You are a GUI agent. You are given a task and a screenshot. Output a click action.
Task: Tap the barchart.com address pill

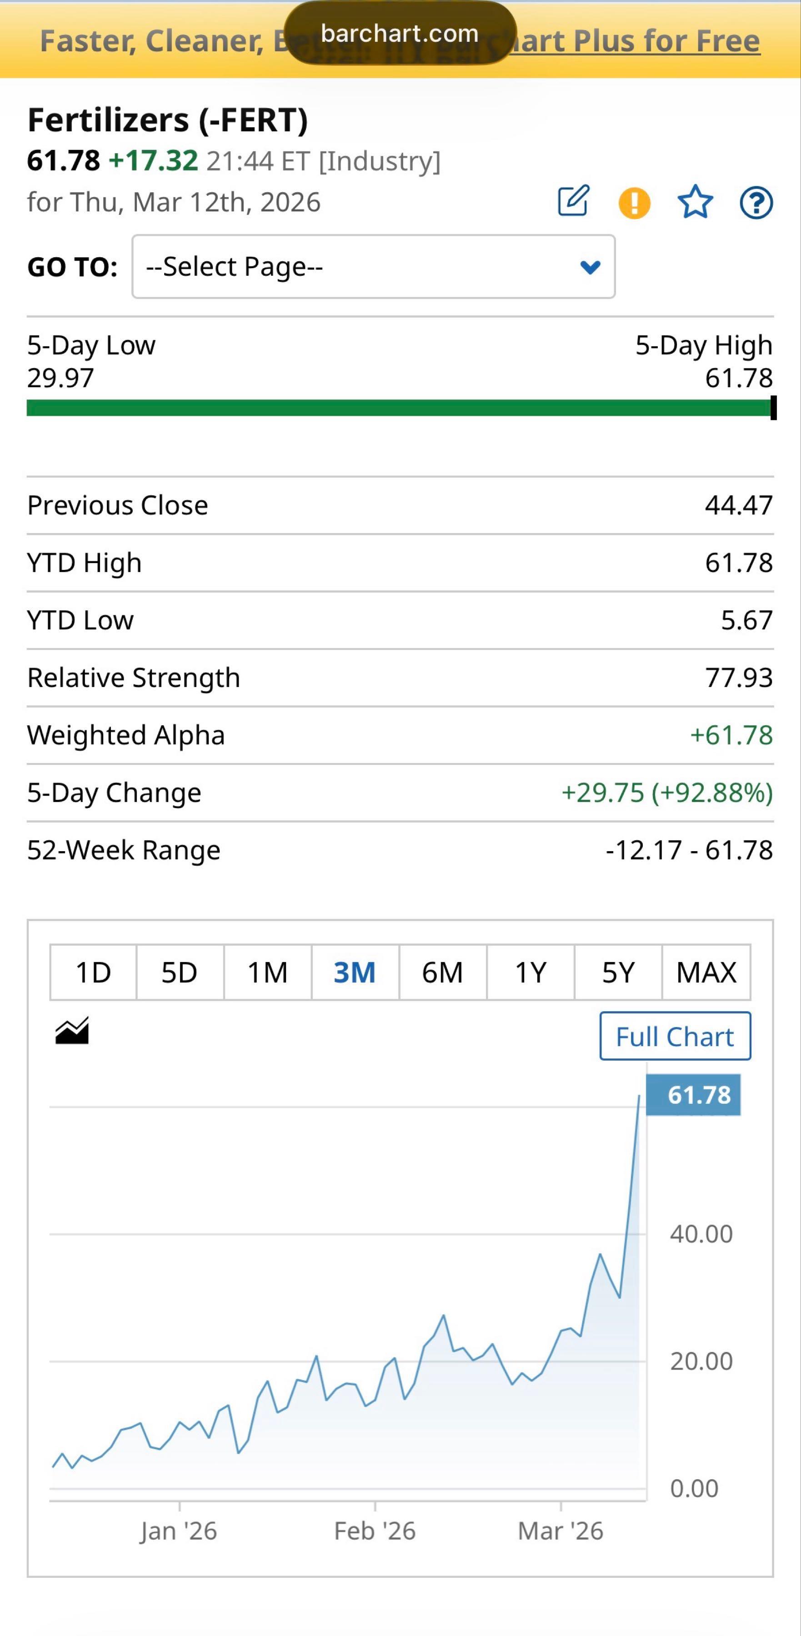tap(400, 33)
